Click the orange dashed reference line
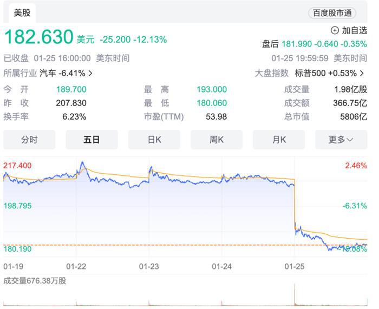 [x=162, y=245]
